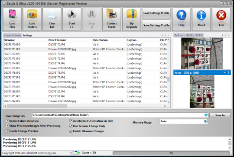Open the Memory Usage Auto dropdown
Image resolution: width=234 pixels, height=157 pixels.
(x=205, y=121)
